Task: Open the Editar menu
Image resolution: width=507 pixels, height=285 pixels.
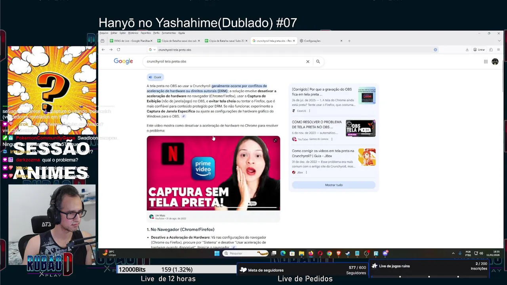Action: pyautogui.click(x=114, y=33)
